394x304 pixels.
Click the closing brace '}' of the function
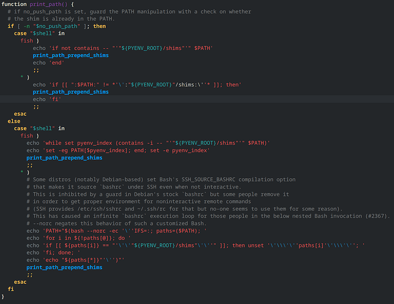coord(3,297)
